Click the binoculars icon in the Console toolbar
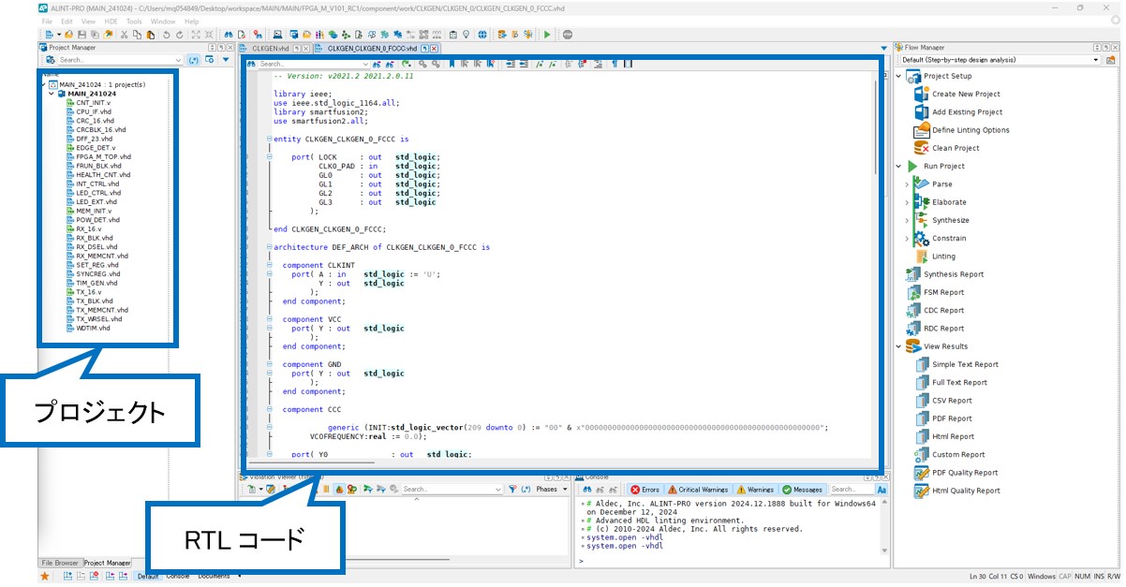1126x587 pixels. tap(586, 489)
